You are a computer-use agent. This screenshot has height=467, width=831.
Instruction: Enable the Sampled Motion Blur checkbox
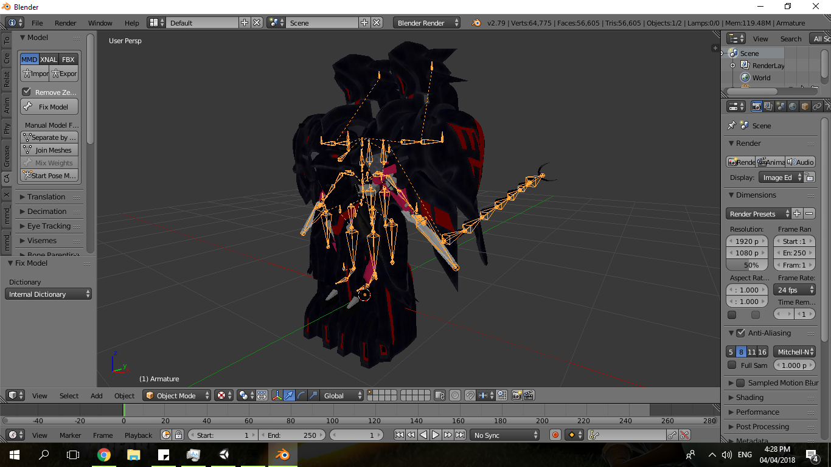pos(740,382)
